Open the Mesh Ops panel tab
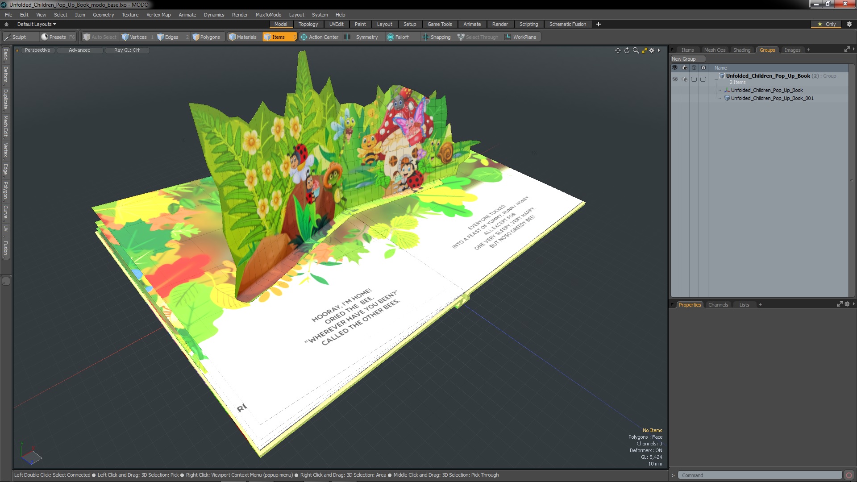The height and width of the screenshot is (482, 857). point(715,50)
